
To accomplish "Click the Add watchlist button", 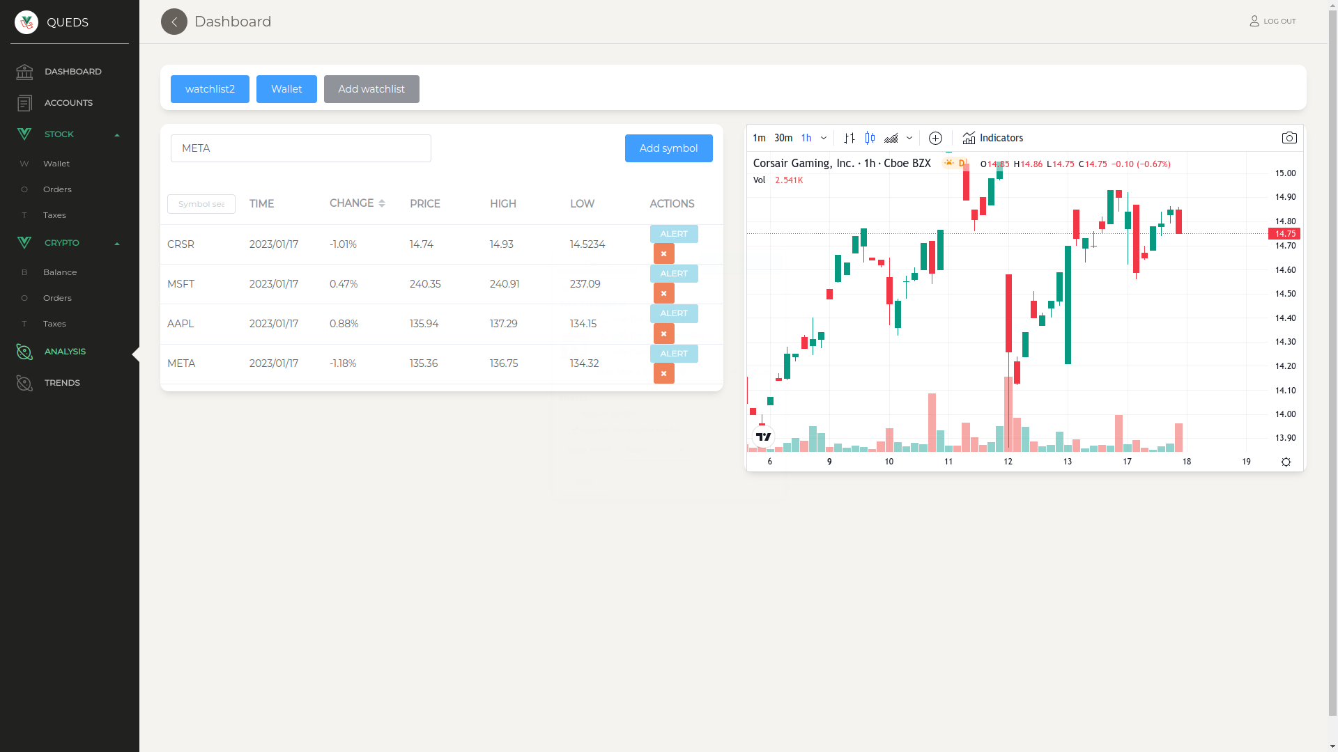I will point(371,89).
